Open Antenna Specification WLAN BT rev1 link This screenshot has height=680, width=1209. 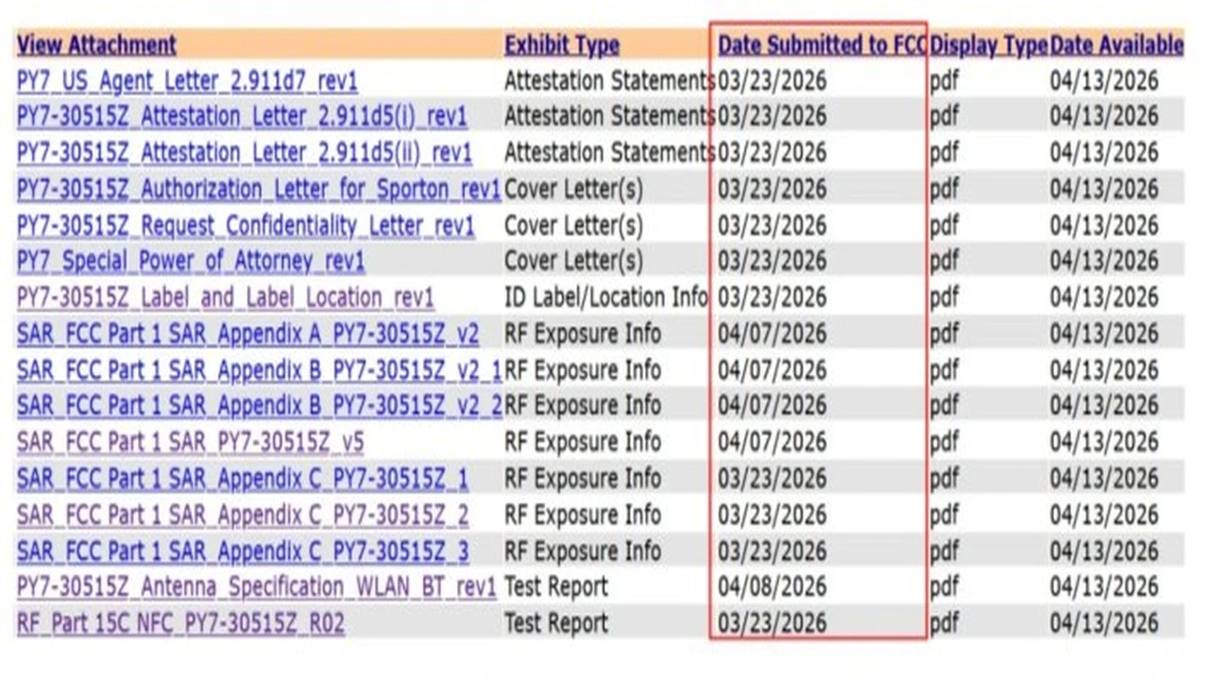256,587
